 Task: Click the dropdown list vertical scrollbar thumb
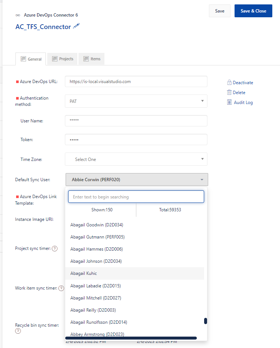tap(206, 321)
